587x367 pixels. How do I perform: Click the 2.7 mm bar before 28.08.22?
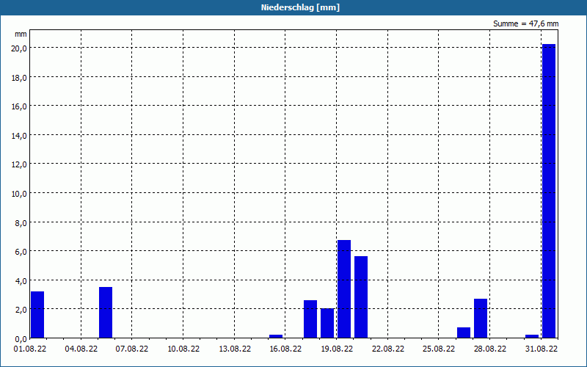tap(481, 319)
